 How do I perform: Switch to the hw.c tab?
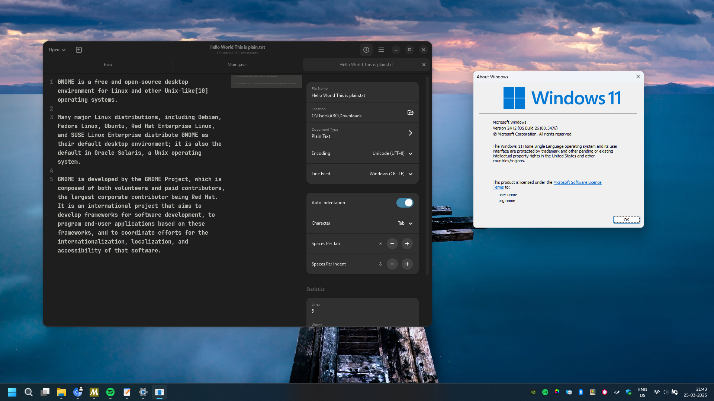point(108,65)
